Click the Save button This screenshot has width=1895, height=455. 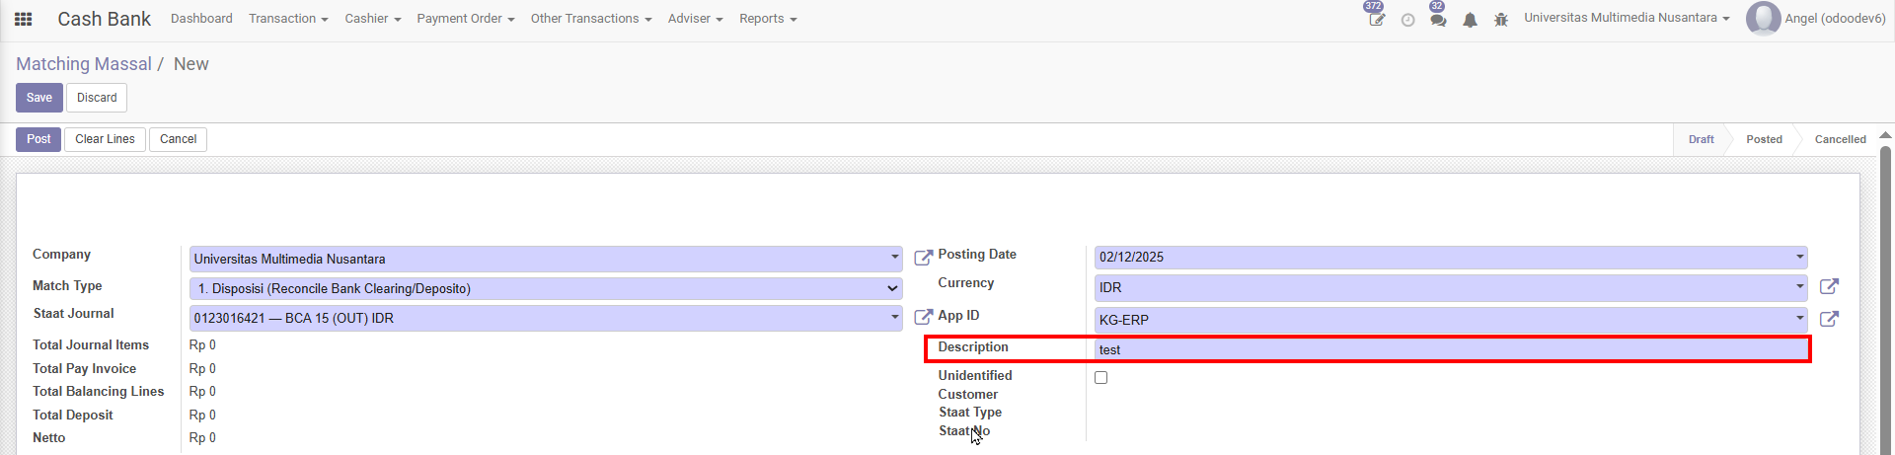39,98
